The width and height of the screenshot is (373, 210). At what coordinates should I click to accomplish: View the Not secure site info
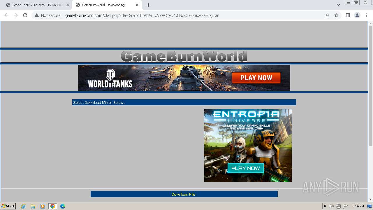(x=47, y=15)
